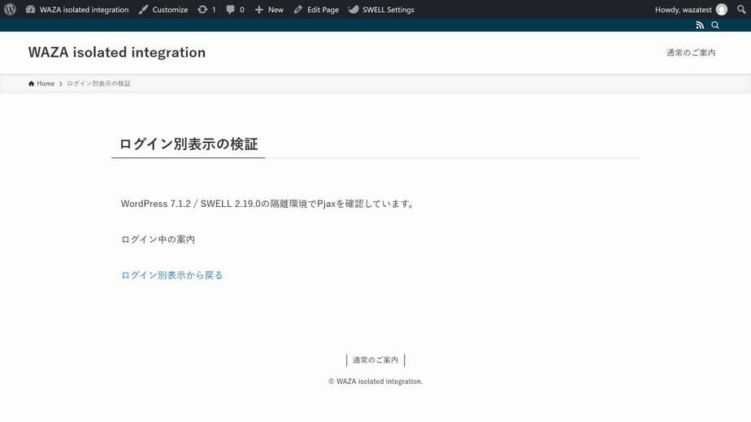Click the wazatest avatar image
This screenshot has height=422, width=751.
click(x=721, y=10)
